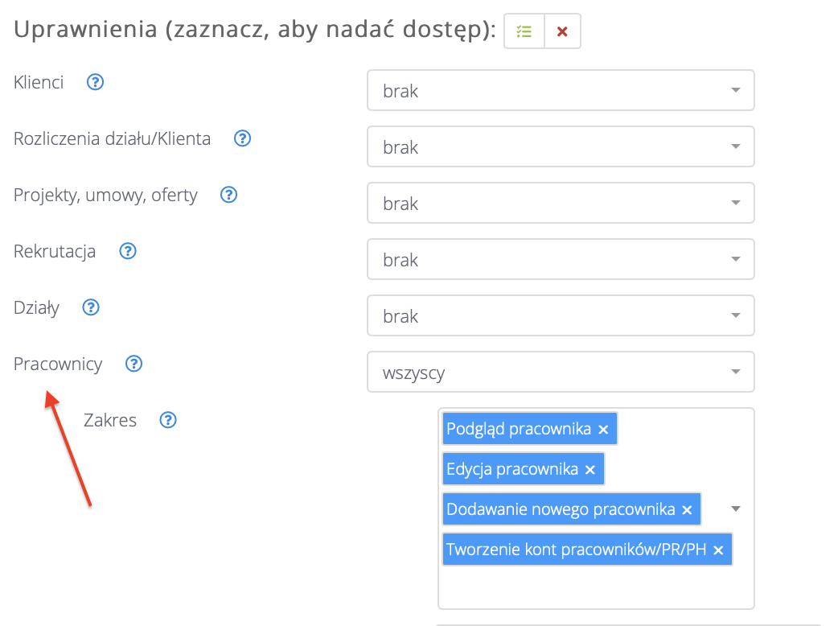Viewport: 838px width, 626px height.
Task: Change the Pracownicy dropdown set to wszyscy
Action: (x=561, y=372)
